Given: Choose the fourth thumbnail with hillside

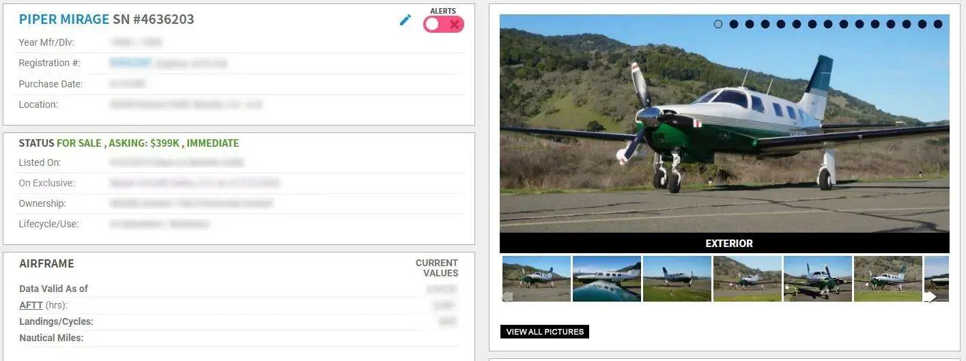Looking at the screenshot, I should click(x=747, y=278).
